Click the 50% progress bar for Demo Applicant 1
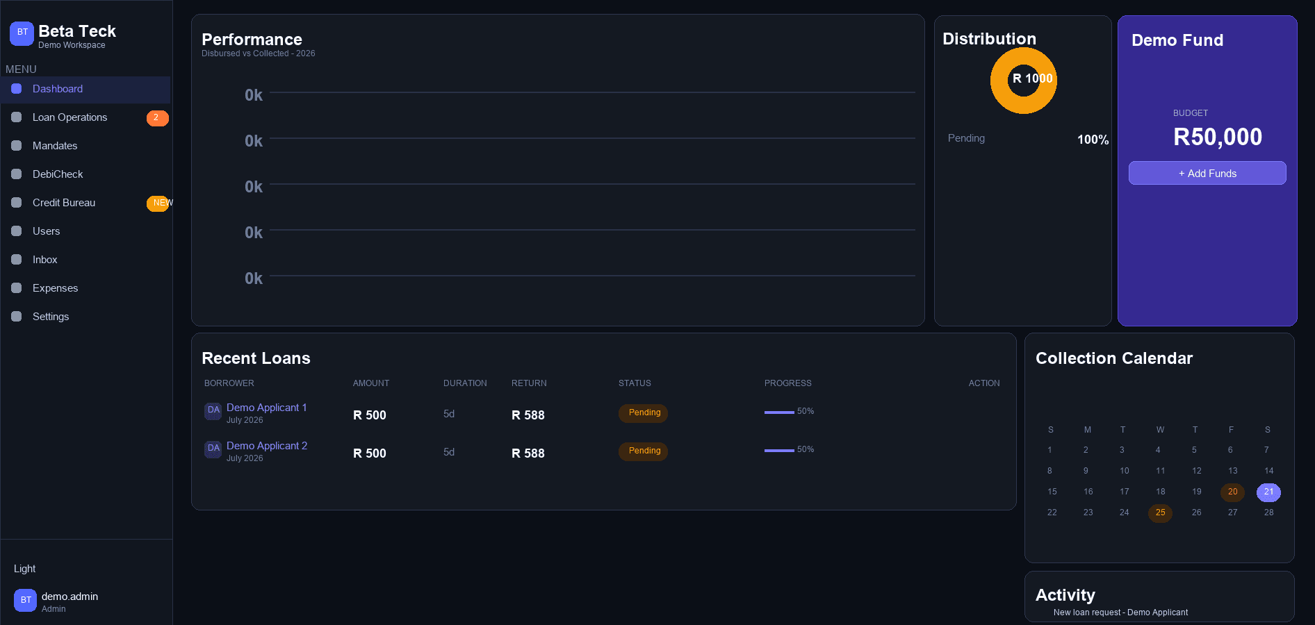The width and height of the screenshot is (1315, 625). click(779, 412)
